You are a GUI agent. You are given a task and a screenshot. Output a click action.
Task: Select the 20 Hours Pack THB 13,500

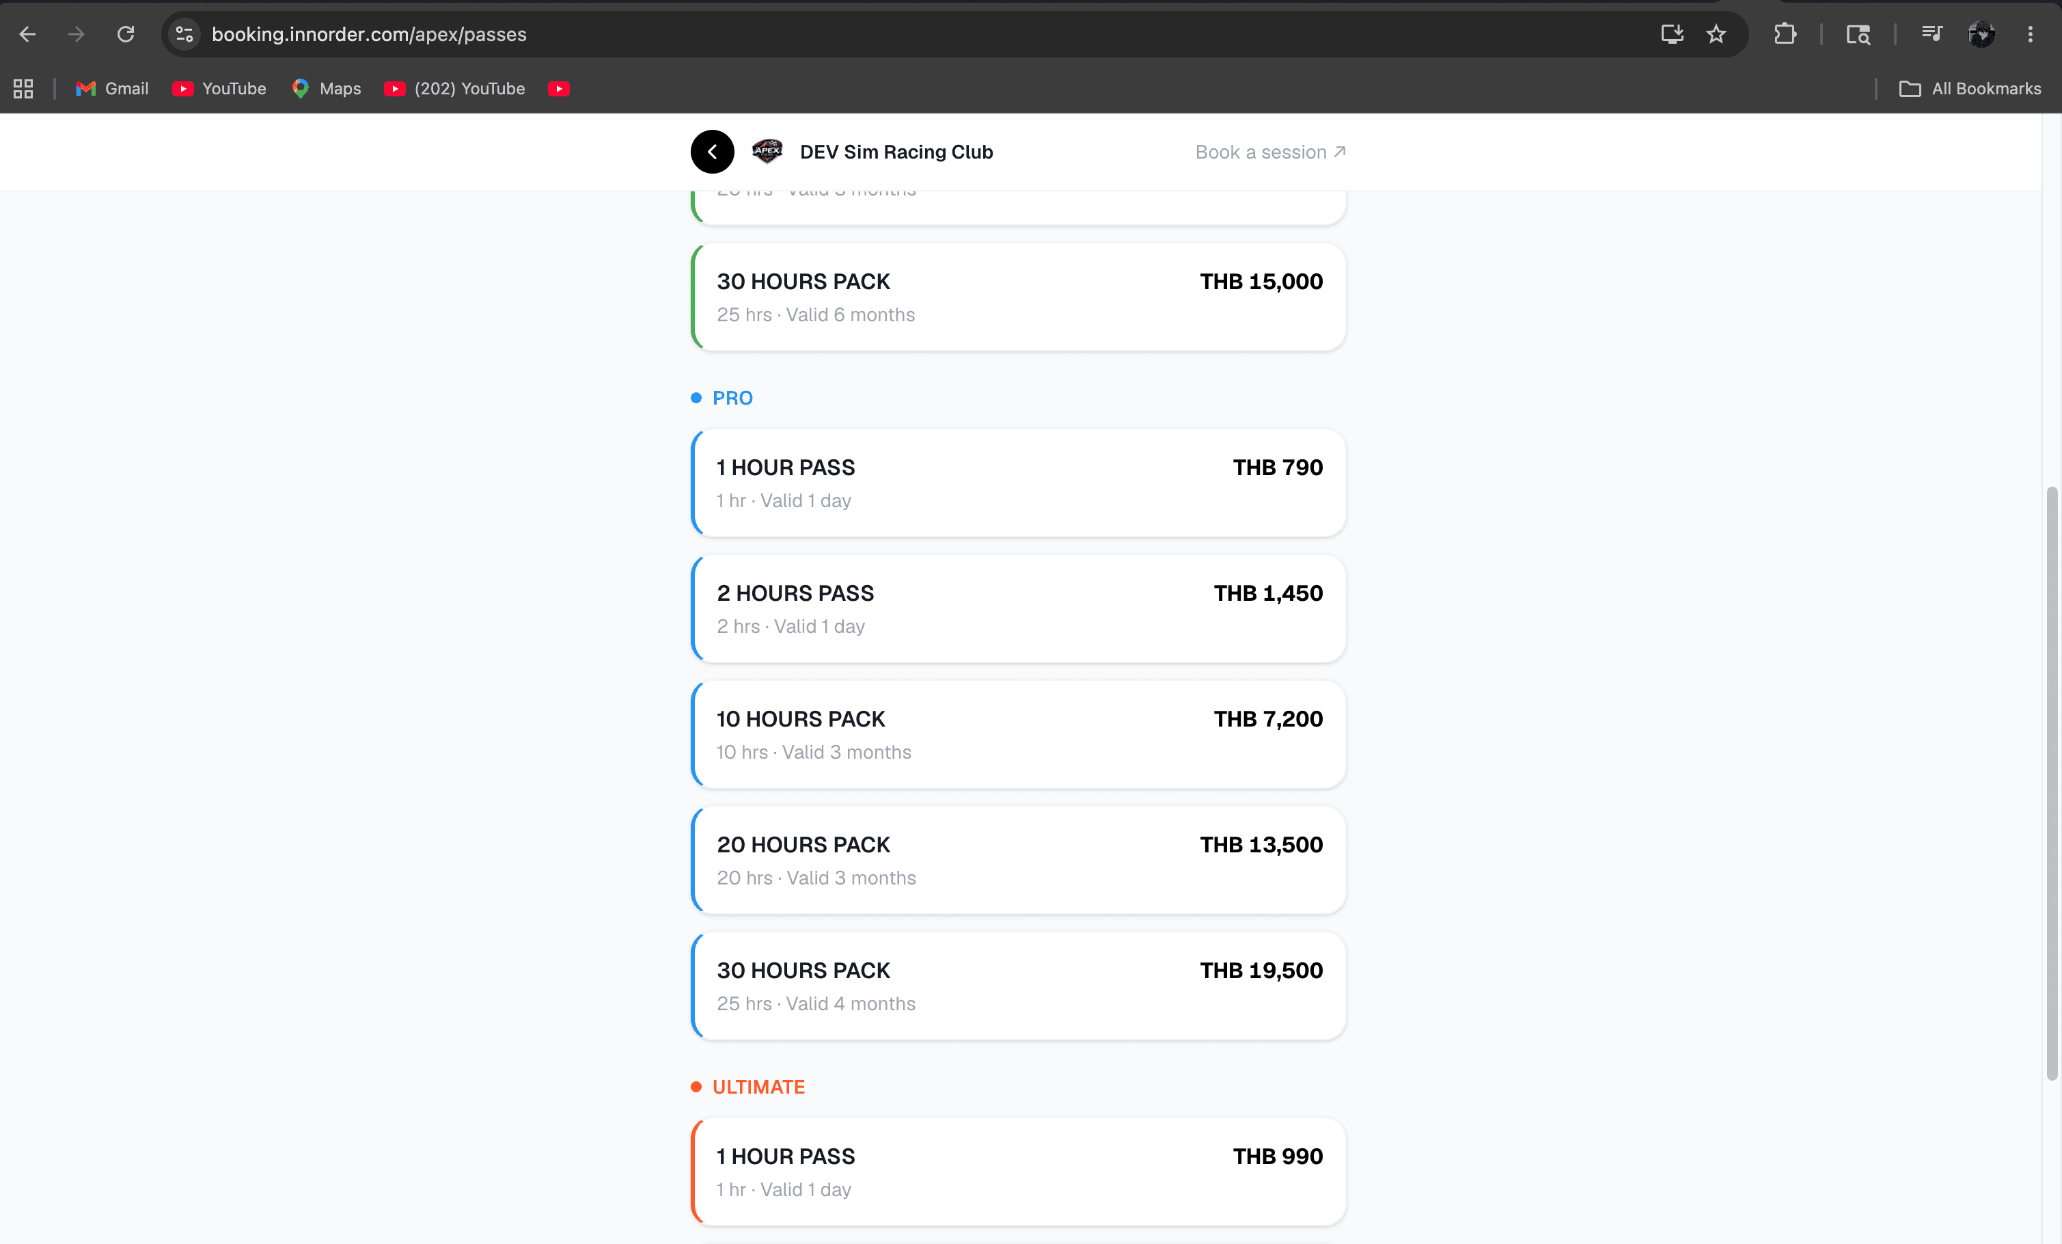[x=1019, y=860]
